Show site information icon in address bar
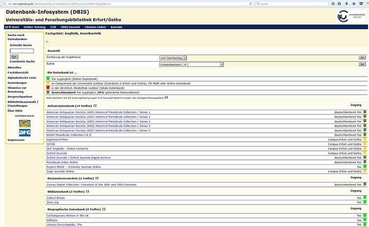 click(4, 4)
